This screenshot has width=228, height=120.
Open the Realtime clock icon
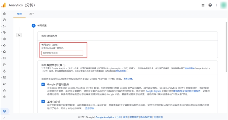[4, 20]
